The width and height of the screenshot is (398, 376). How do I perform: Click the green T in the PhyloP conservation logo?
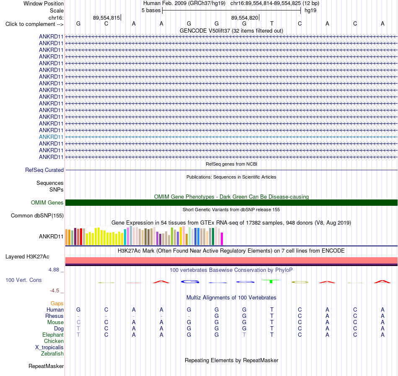(271, 281)
